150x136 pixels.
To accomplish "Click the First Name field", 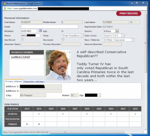I will tap(30, 22).
